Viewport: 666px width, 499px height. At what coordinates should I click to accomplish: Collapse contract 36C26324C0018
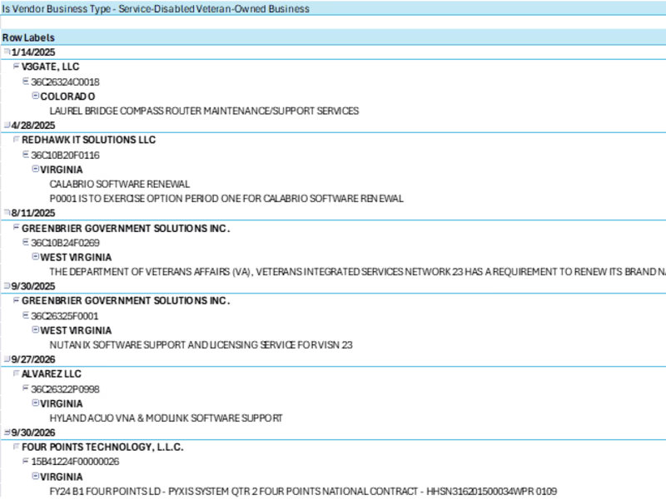[x=26, y=81]
